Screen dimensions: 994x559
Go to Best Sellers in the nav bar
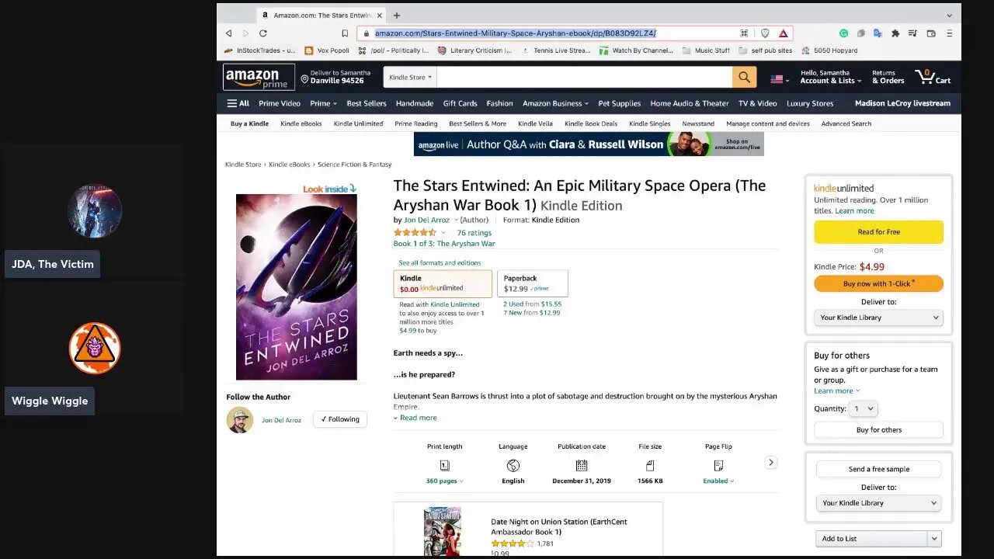[367, 103]
